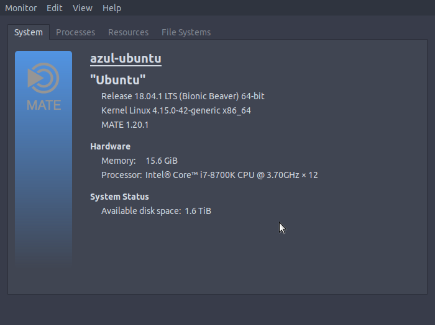Select the System tab

29,32
